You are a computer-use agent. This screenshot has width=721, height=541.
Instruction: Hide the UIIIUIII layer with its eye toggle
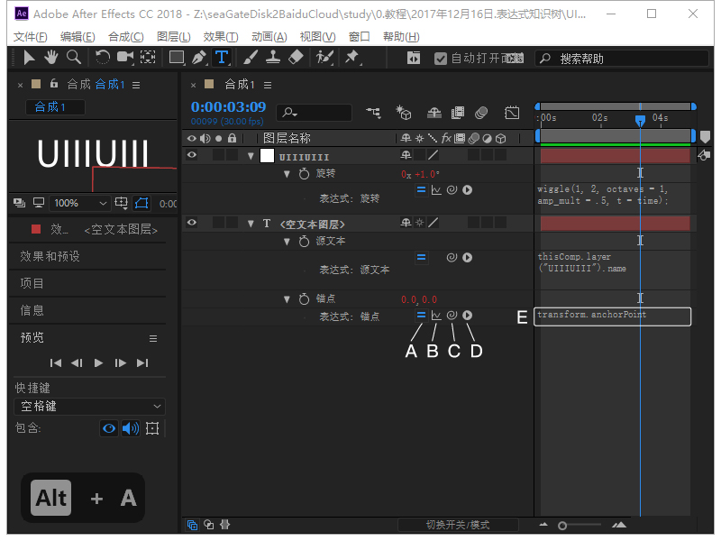[190, 154]
